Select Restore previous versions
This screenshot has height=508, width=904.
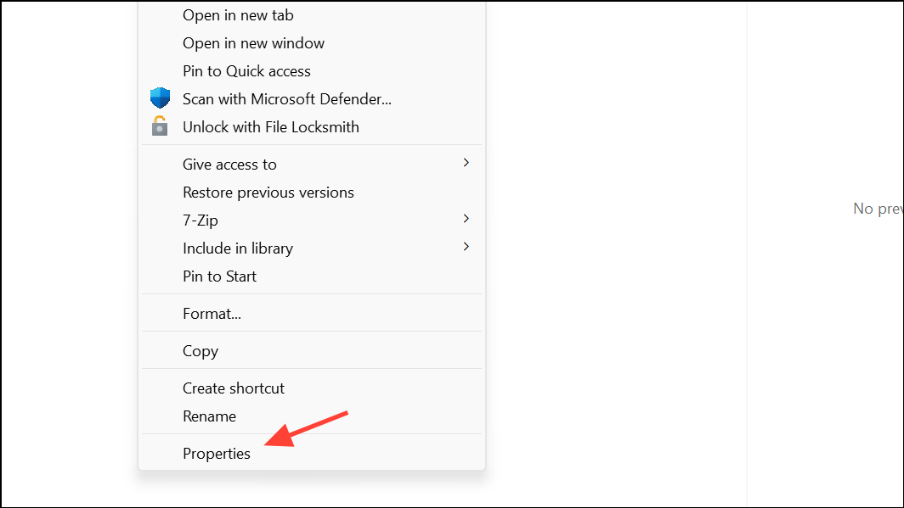(x=268, y=192)
